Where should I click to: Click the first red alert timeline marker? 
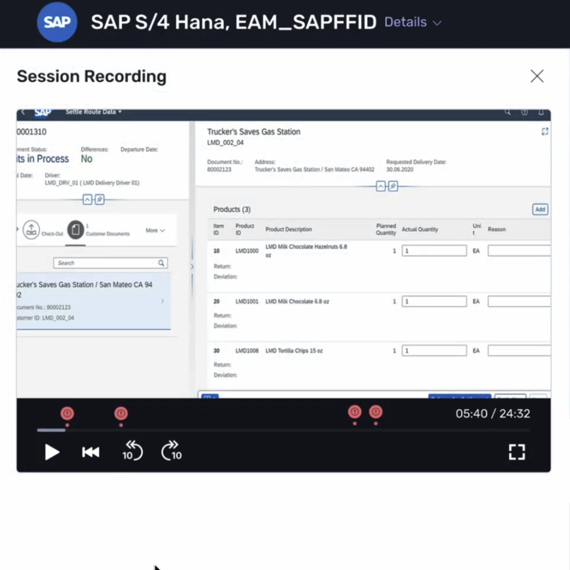[x=67, y=413]
